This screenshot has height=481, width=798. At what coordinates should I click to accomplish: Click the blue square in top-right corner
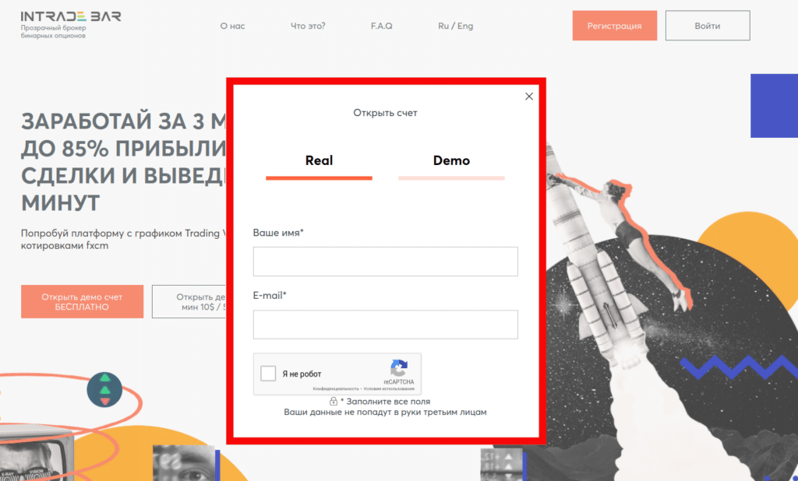(x=774, y=105)
